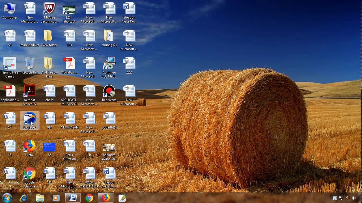Open Windows Explorer from the taskbar
Image resolution: width=362 pixels, height=203 pixels.
pyautogui.click(x=40, y=198)
